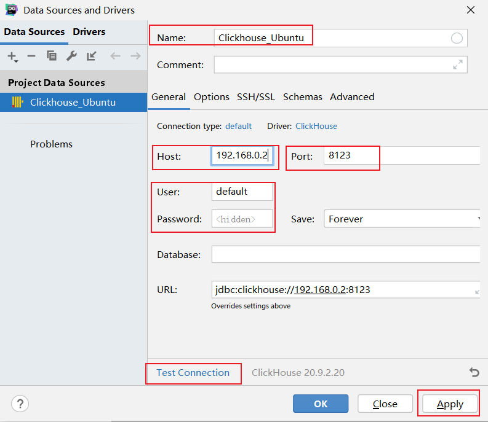Revert changes with the undo arrow icon
488x422 pixels.
(x=474, y=372)
